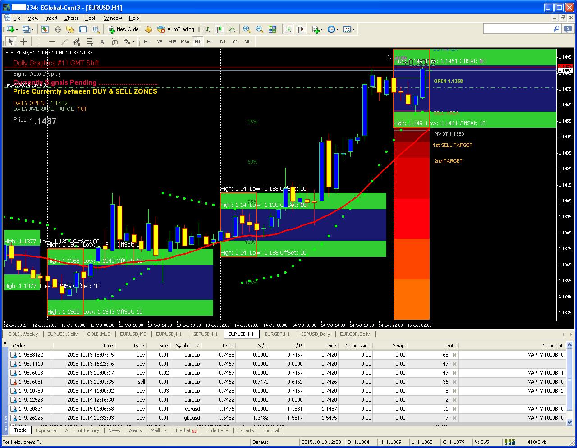Screen dimensions: 577x448
Task: Open the Account History terminal tab
Action: (x=82, y=430)
